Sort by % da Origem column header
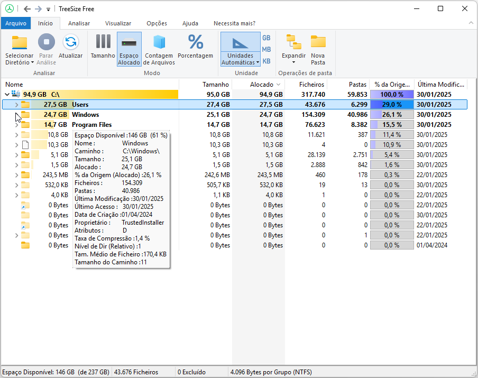The height and width of the screenshot is (378, 478). tap(392, 85)
